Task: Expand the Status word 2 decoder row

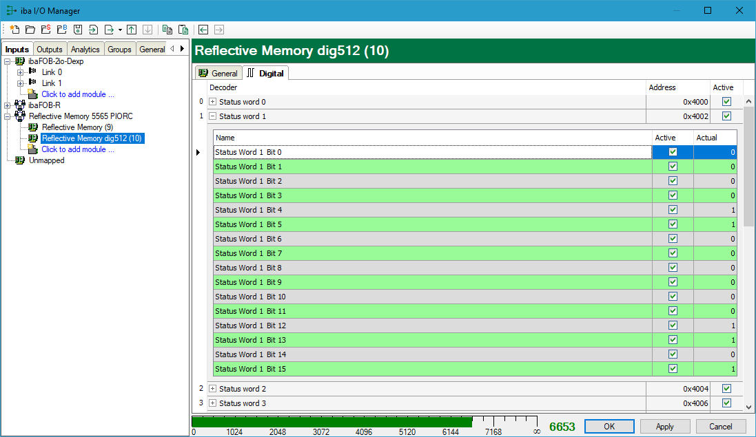Action: click(212, 389)
